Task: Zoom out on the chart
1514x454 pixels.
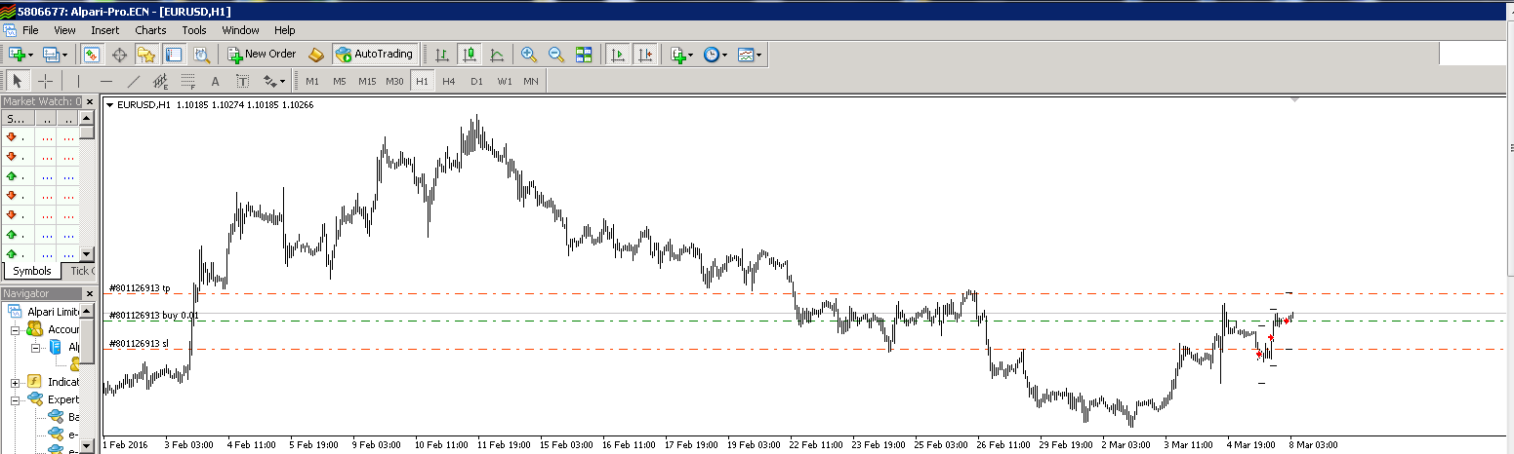Action: pyautogui.click(x=556, y=55)
